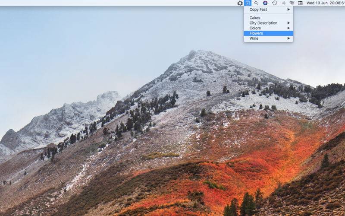Open Spotlight search magnifier icon
Viewport: 345px width, 216px height.
(x=256, y=3)
